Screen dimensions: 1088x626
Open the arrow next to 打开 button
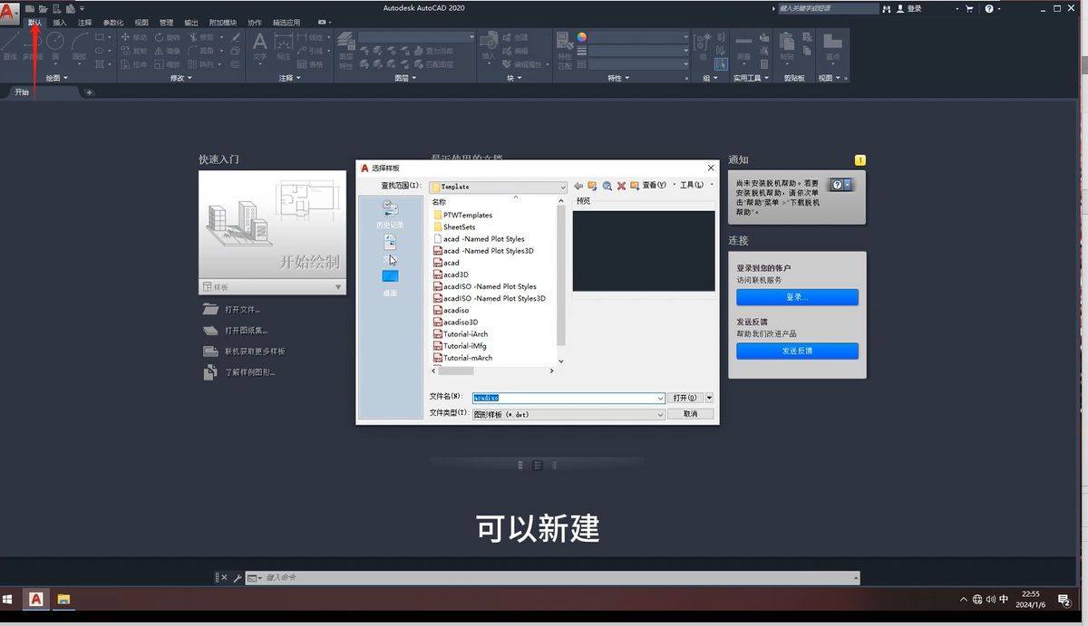click(x=709, y=398)
